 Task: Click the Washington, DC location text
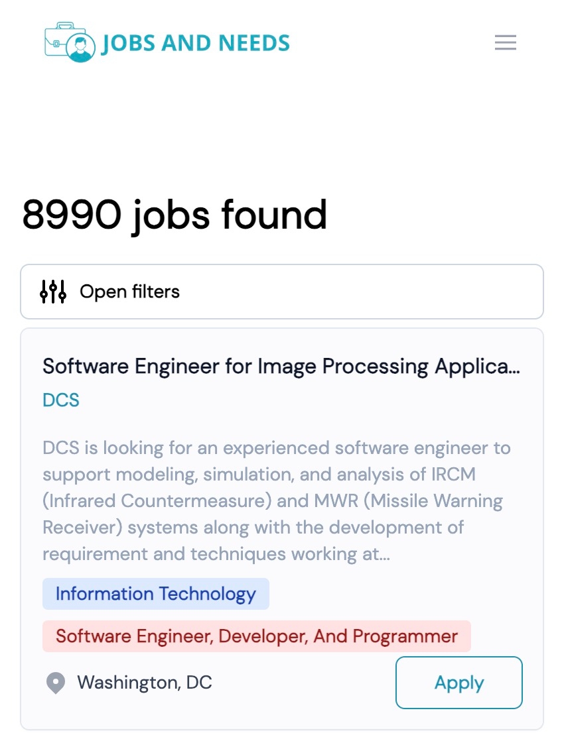(145, 683)
